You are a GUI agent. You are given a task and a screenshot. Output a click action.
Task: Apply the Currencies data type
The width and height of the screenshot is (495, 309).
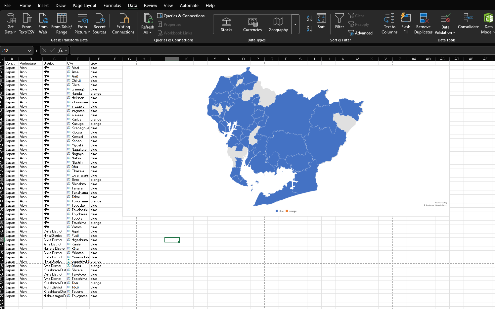point(252,25)
